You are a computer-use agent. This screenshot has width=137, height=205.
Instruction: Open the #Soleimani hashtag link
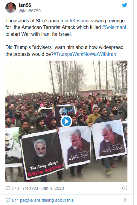pyautogui.click(x=114, y=27)
